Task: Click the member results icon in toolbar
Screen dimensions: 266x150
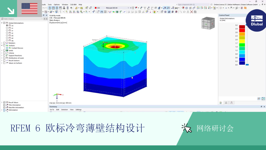Action: coord(110,12)
